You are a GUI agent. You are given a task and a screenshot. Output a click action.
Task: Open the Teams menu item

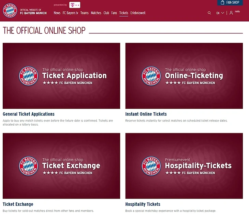(x=85, y=13)
